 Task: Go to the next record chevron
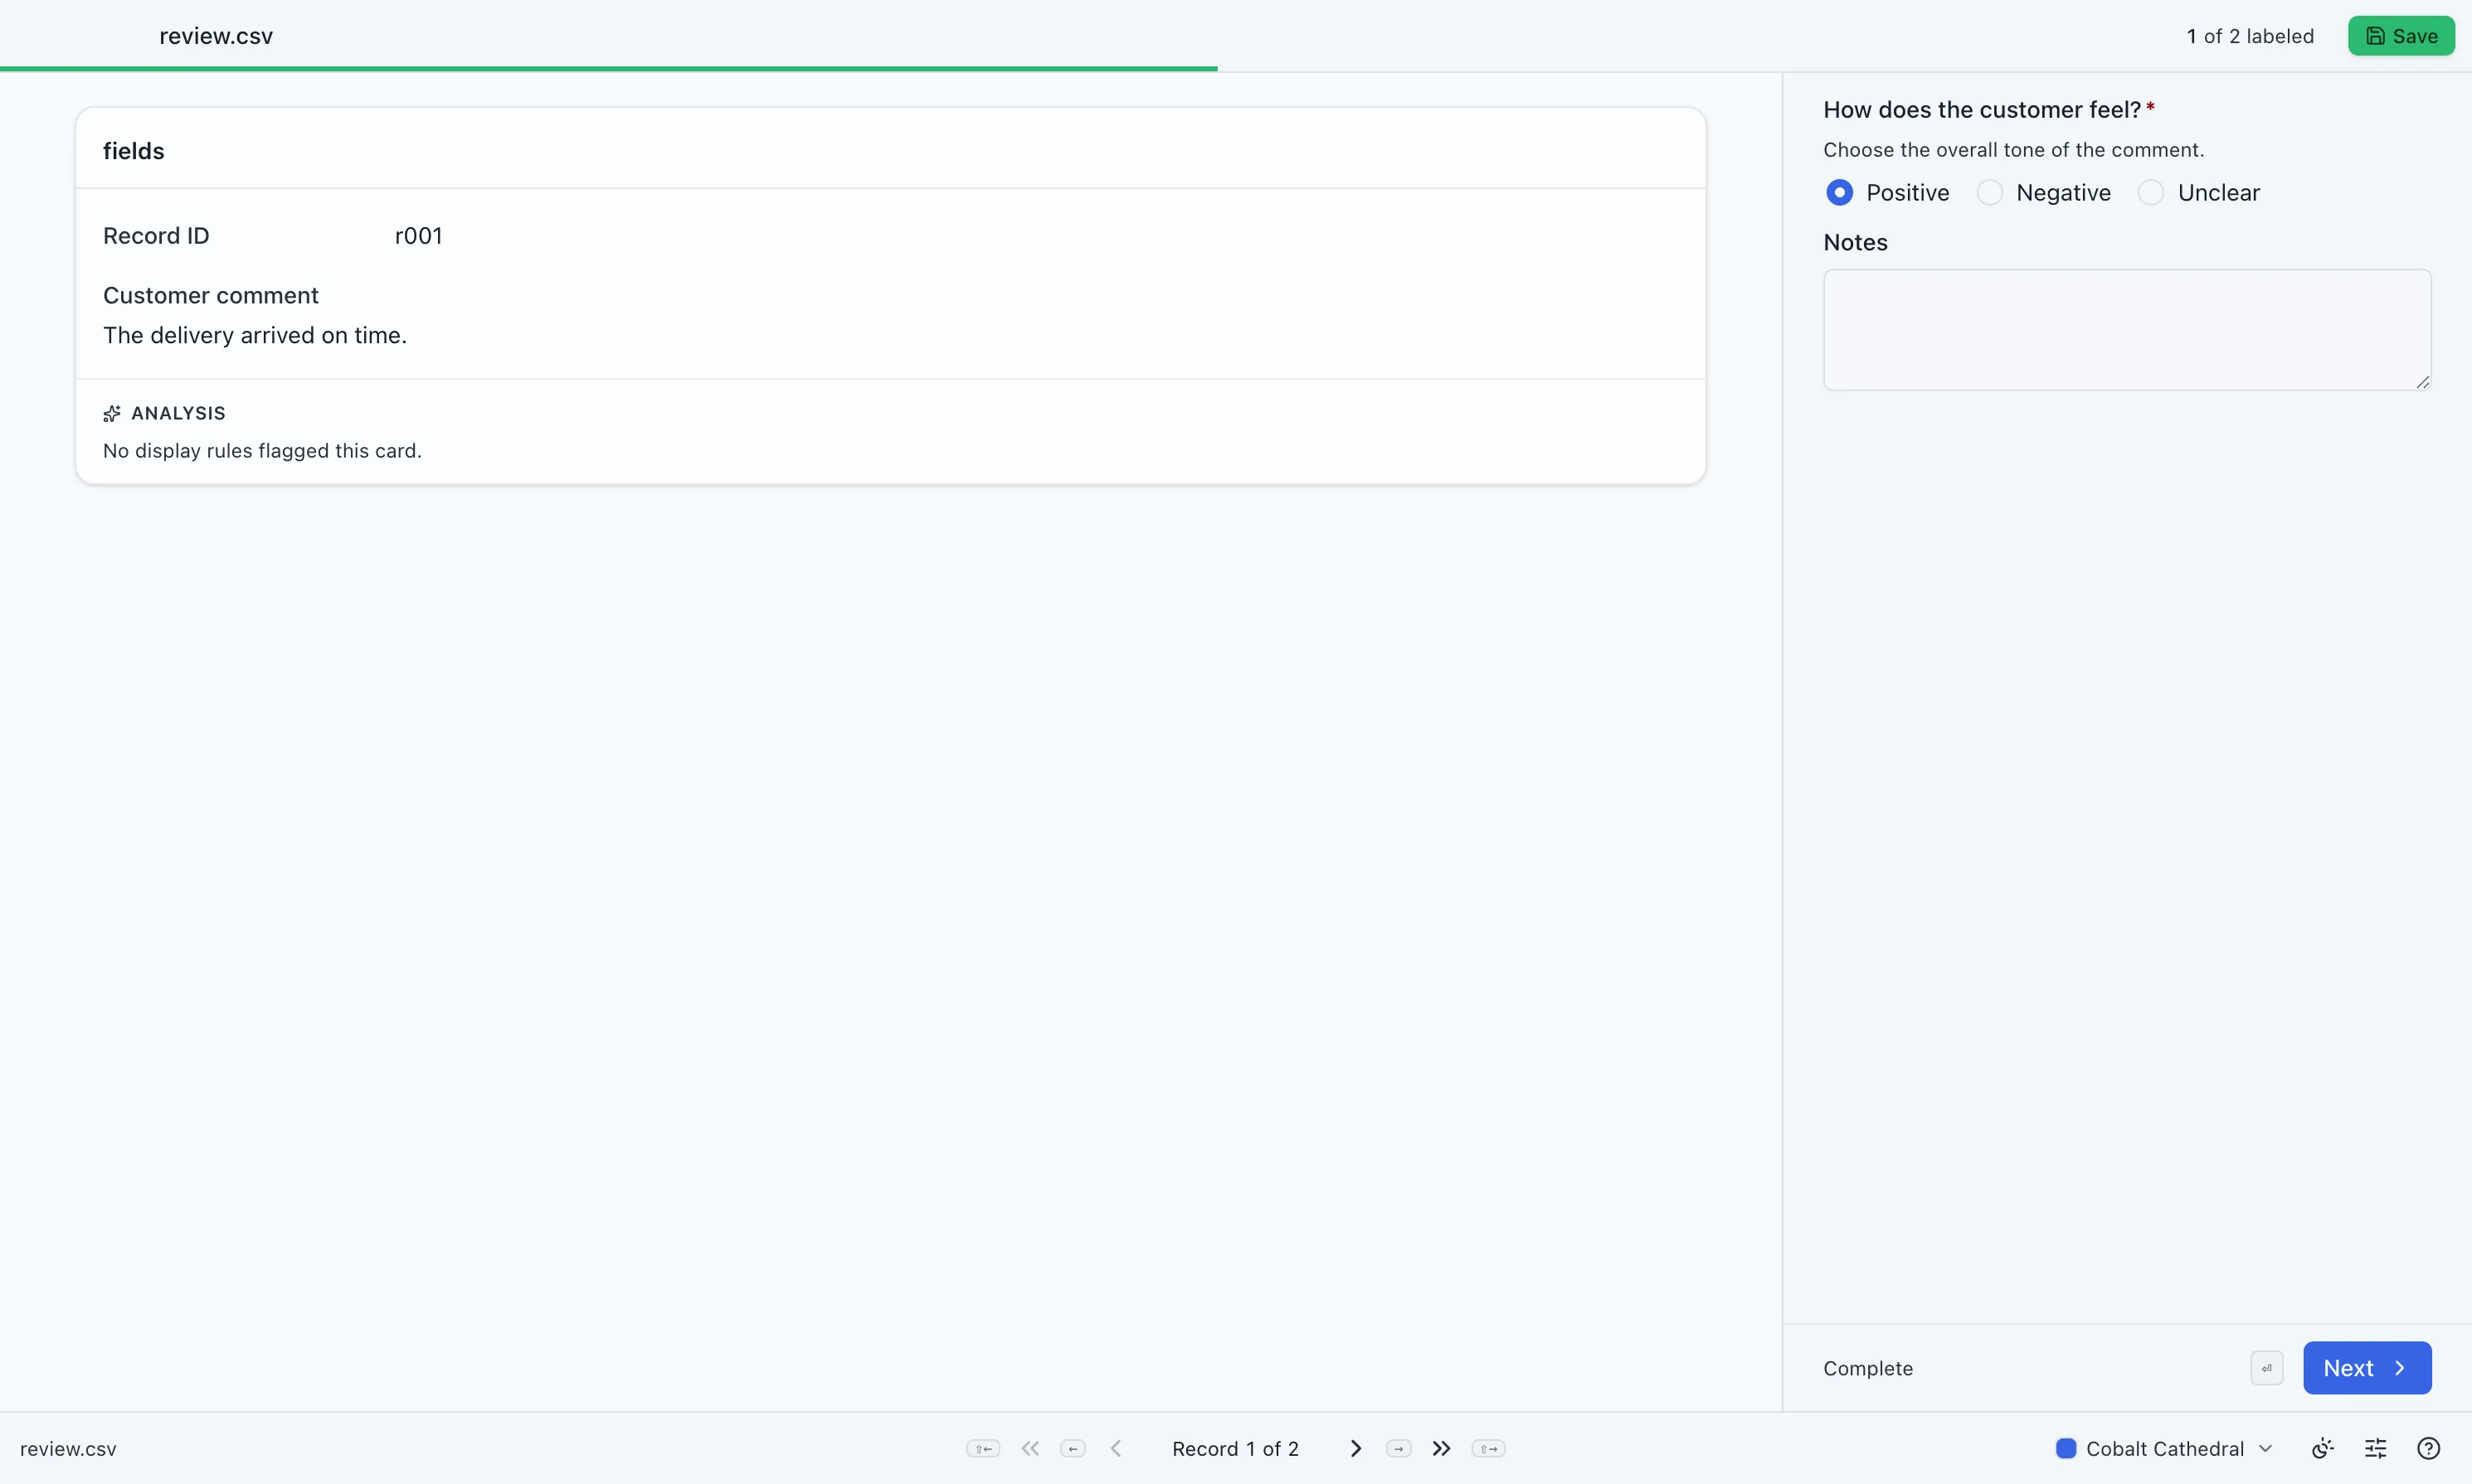click(1355, 1448)
